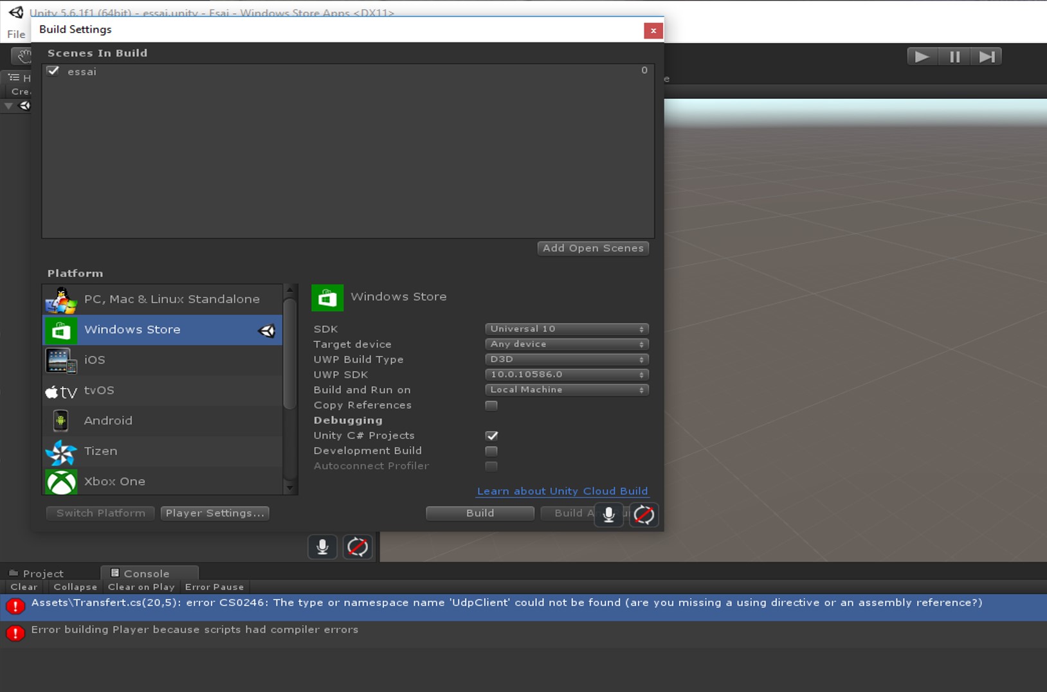Viewport: 1047px width, 692px height.
Task: Open the Target device dropdown
Action: 567,344
